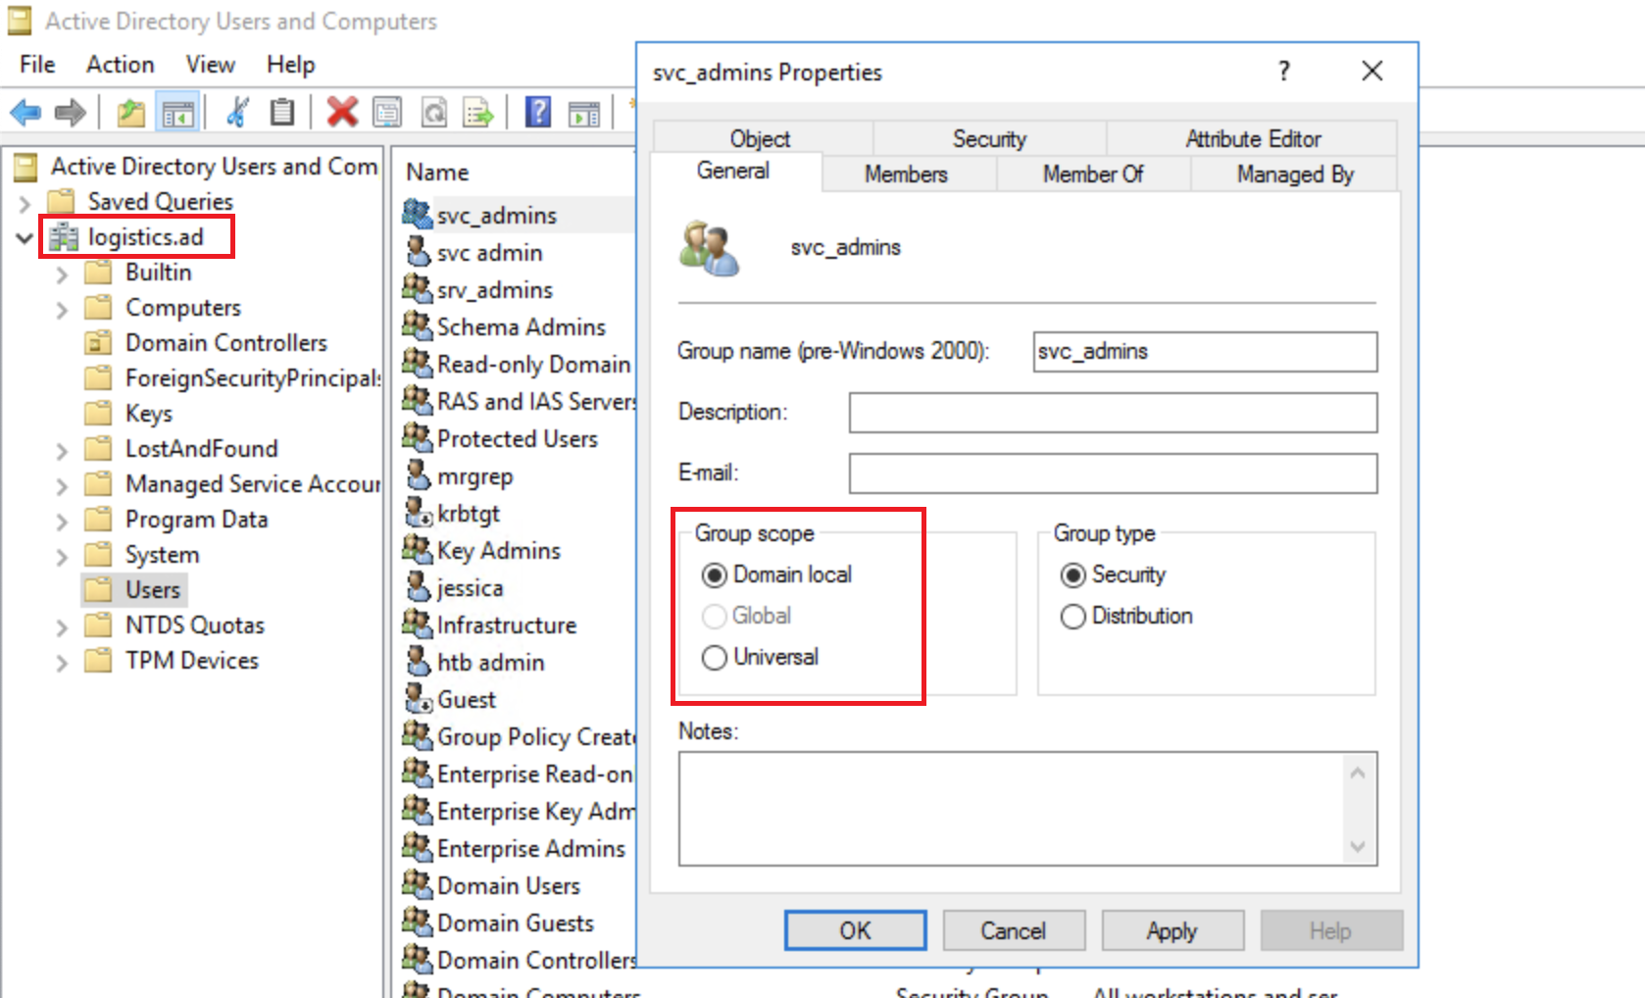Select the Distribution group type
Viewport: 1645px width, 998px height.
tap(1073, 617)
